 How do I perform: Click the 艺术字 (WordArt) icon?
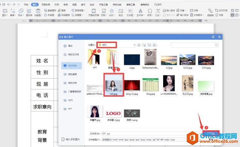point(140,12)
